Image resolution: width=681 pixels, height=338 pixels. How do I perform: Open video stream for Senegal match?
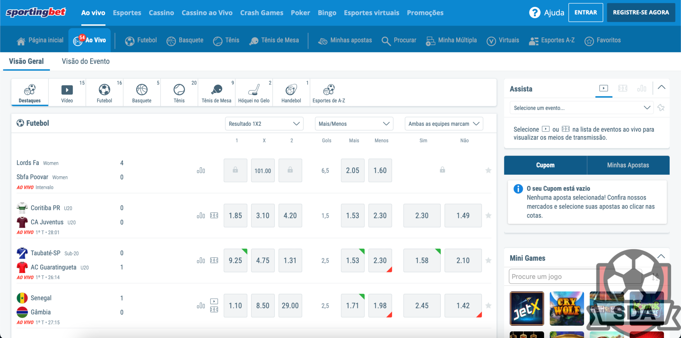pos(214,301)
